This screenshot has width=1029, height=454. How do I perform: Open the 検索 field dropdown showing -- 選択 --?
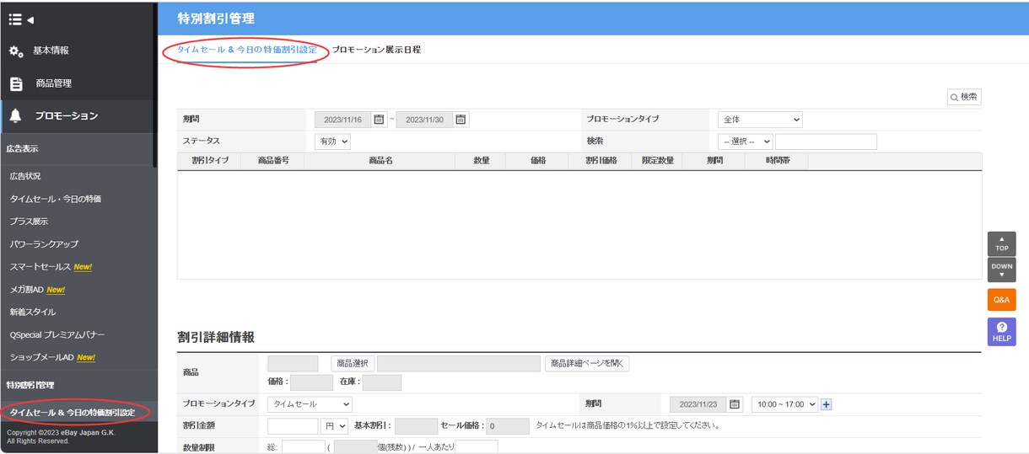point(746,142)
